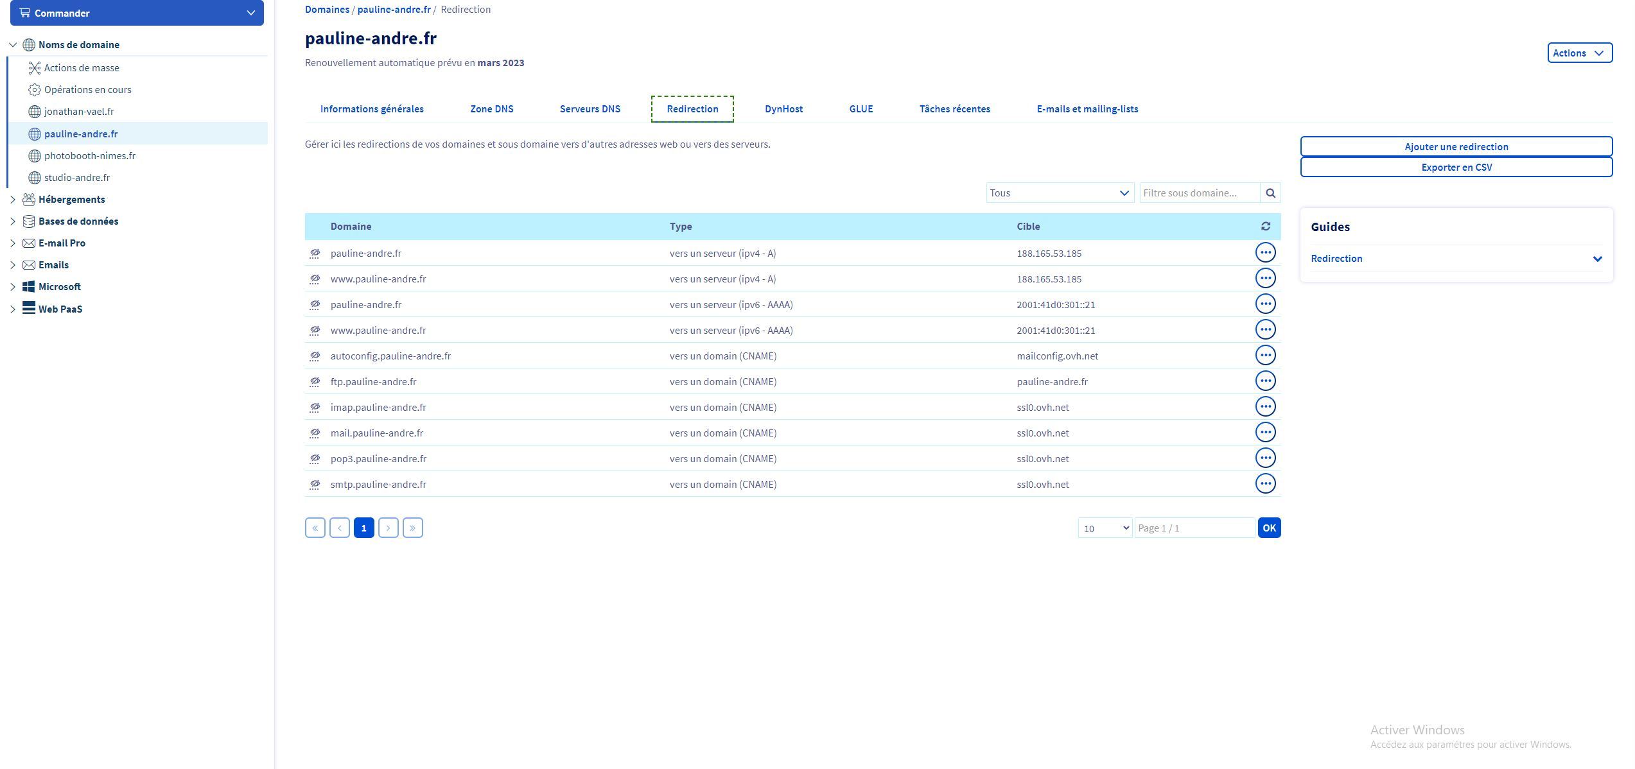Open Opérations en cours in sidebar

pos(87,89)
